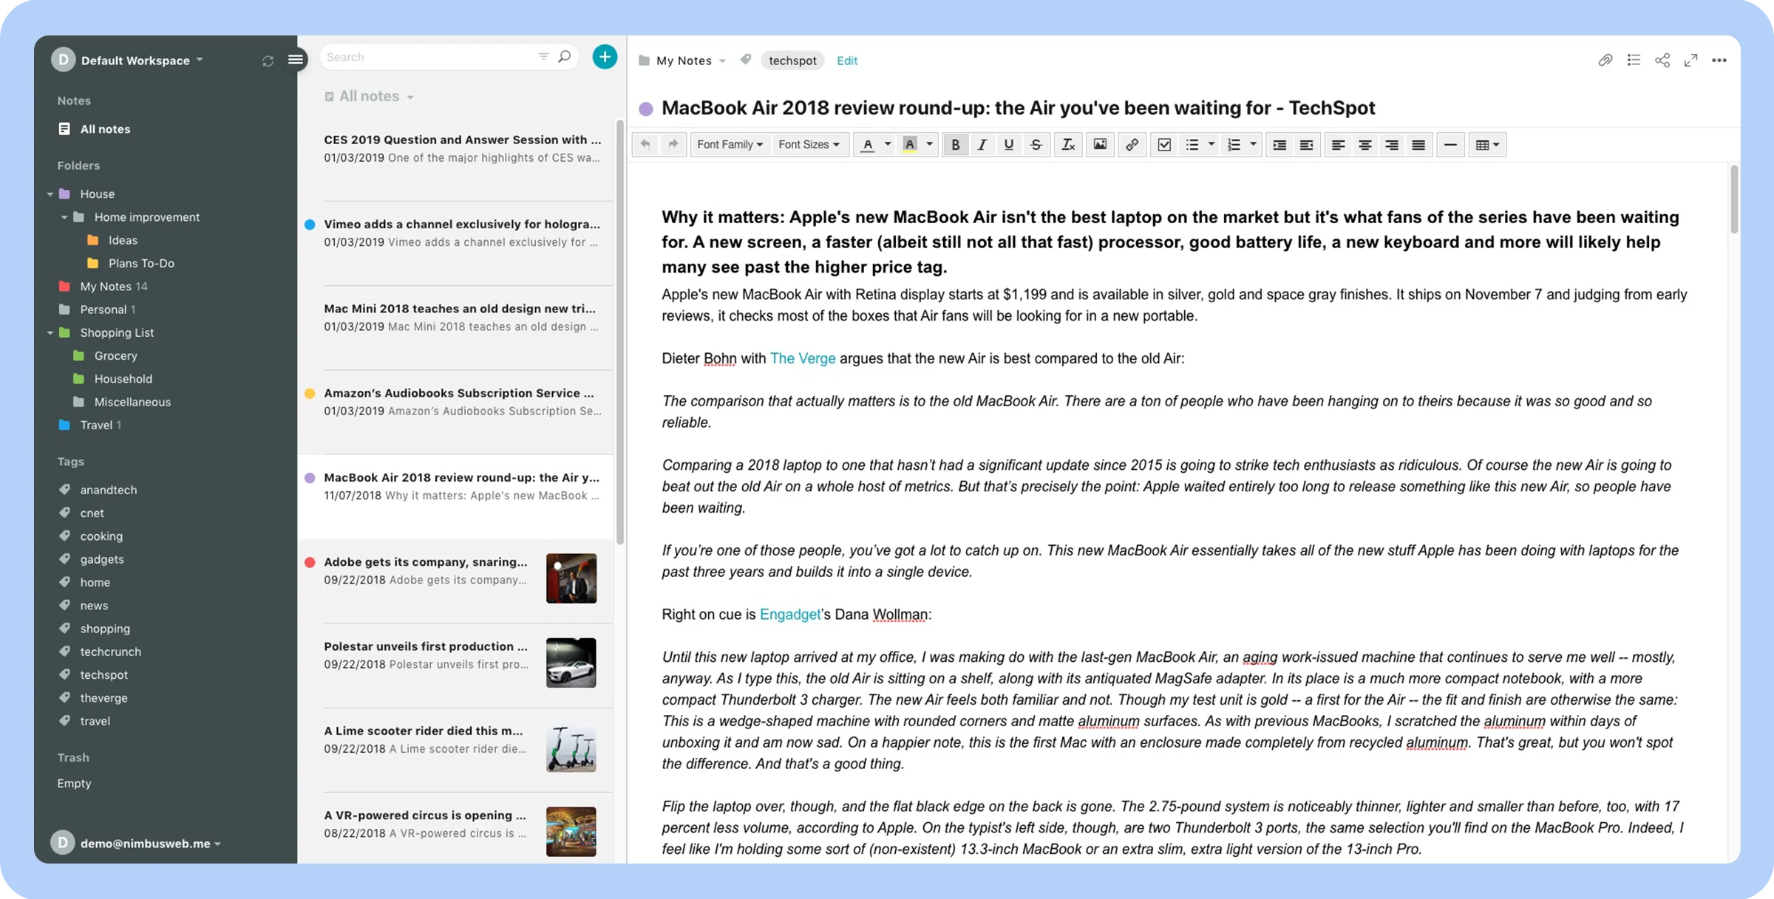
Task: Collapse the House folder
Action: (x=50, y=194)
